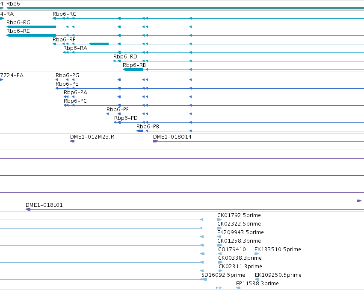Select the Rbp6-RC transcript label

[x=64, y=14]
